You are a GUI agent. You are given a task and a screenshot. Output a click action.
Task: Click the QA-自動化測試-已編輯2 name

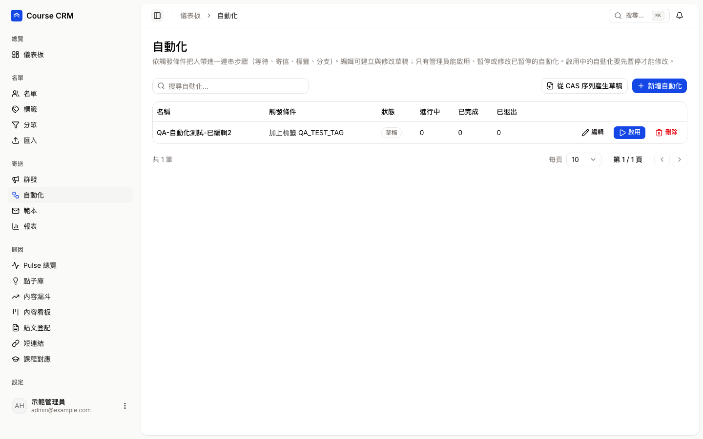194,133
